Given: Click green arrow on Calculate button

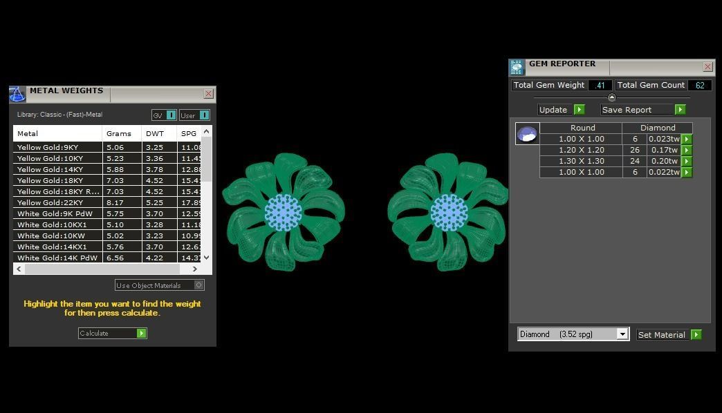Looking at the screenshot, I should (141, 333).
